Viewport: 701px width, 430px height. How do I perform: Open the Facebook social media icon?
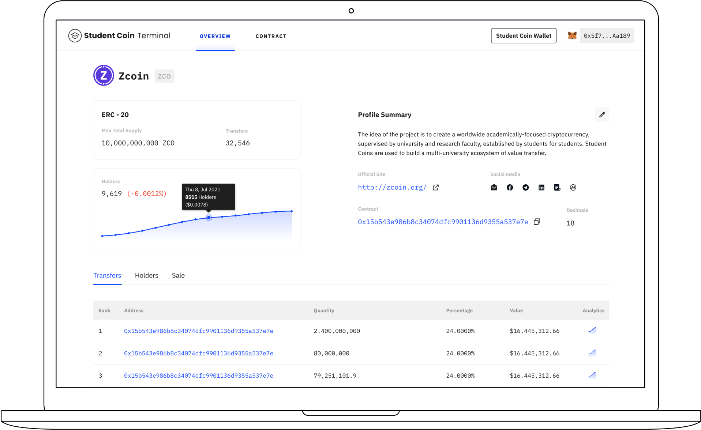point(510,188)
